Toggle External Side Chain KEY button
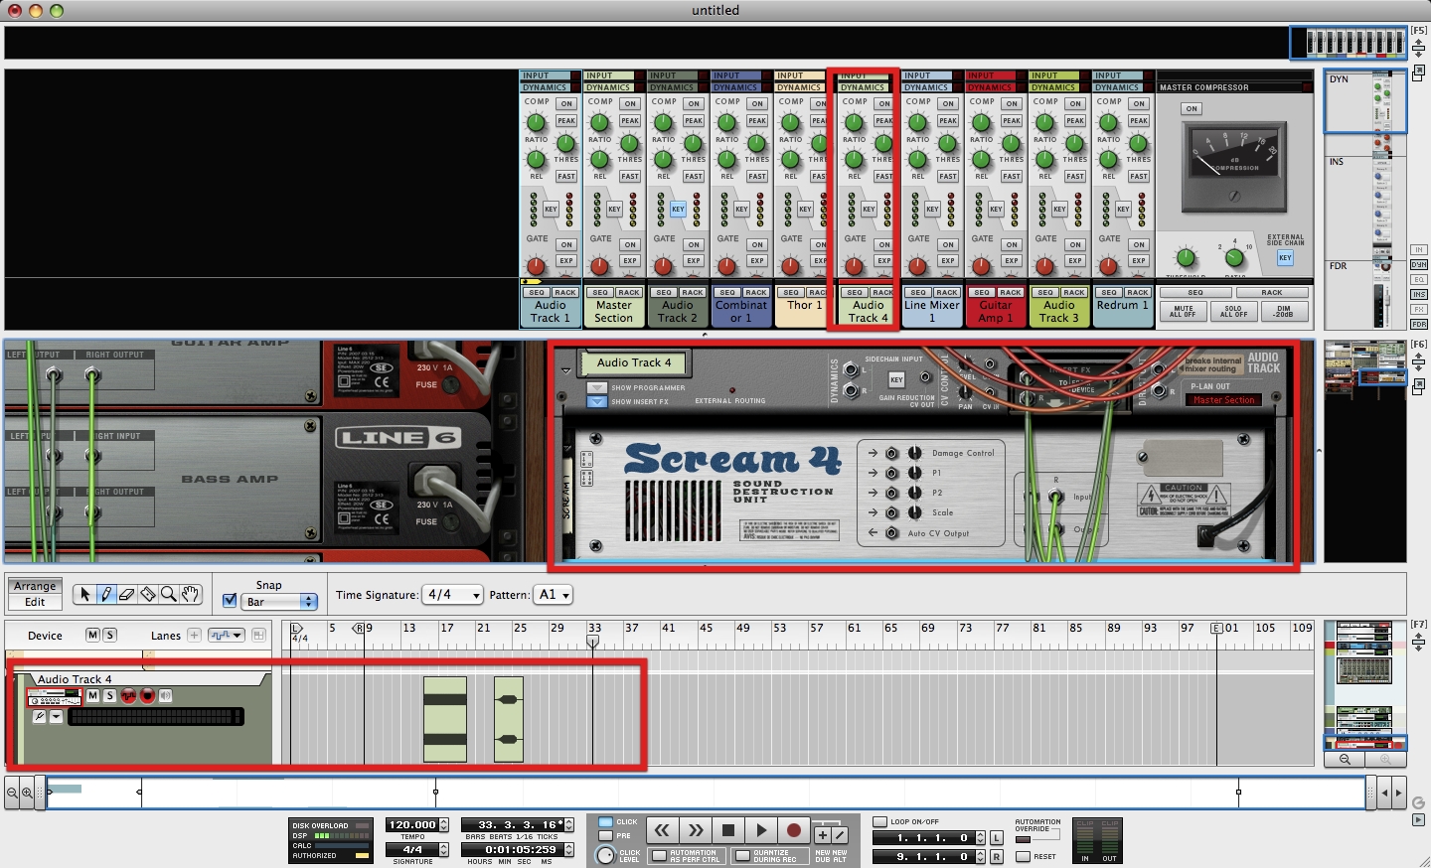The height and width of the screenshot is (868, 1431). click(x=1285, y=257)
